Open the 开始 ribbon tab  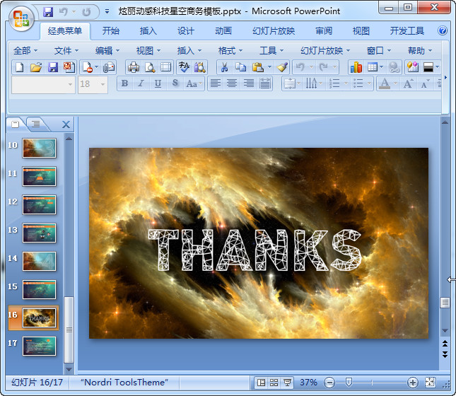point(111,31)
